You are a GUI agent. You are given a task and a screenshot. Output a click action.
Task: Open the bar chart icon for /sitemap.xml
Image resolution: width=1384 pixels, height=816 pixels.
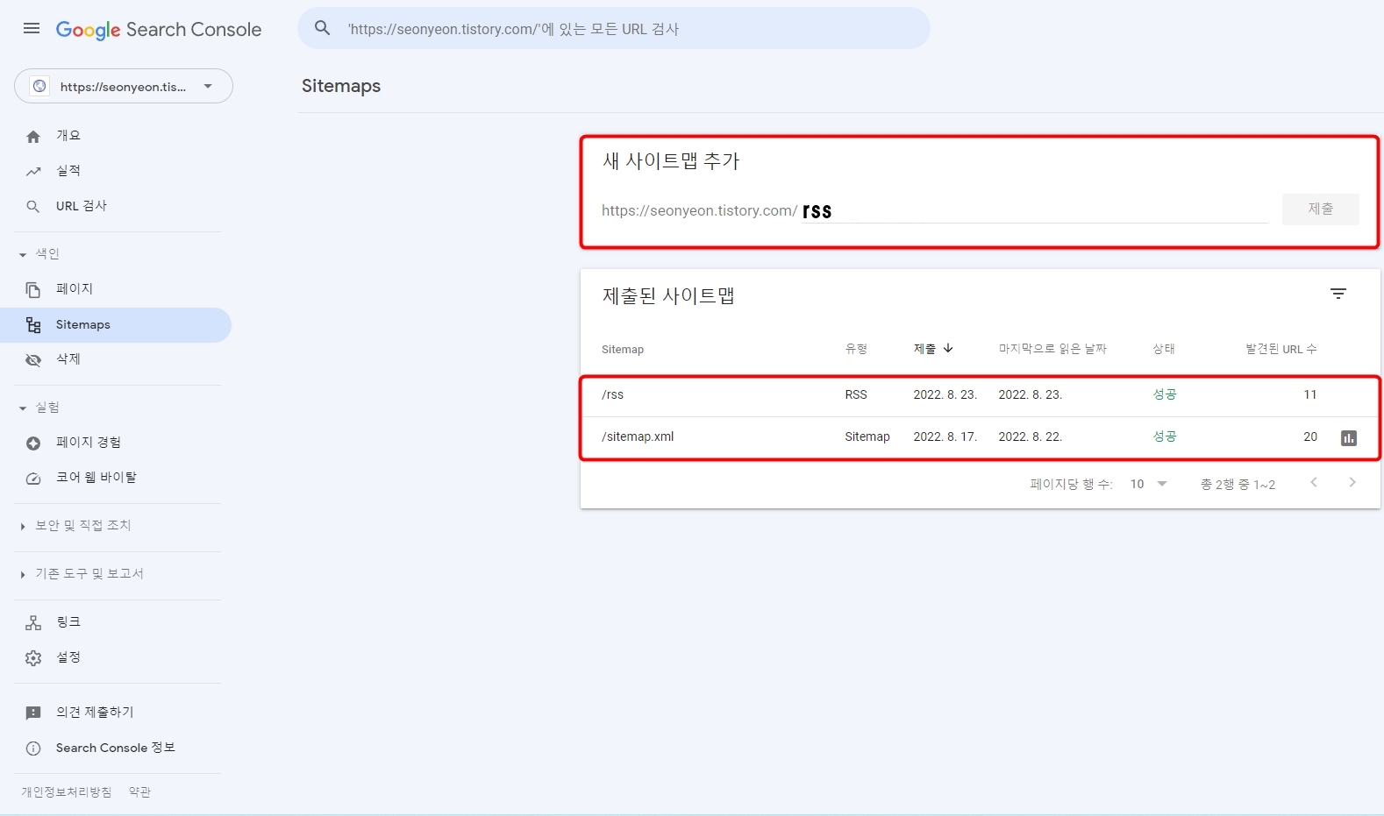[x=1349, y=437]
